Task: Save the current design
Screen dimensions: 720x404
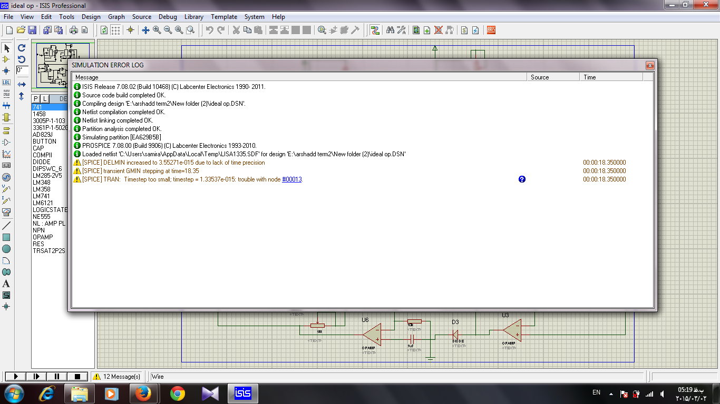Action: click(32, 30)
